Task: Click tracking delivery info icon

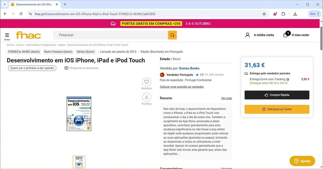Action: point(288,79)
